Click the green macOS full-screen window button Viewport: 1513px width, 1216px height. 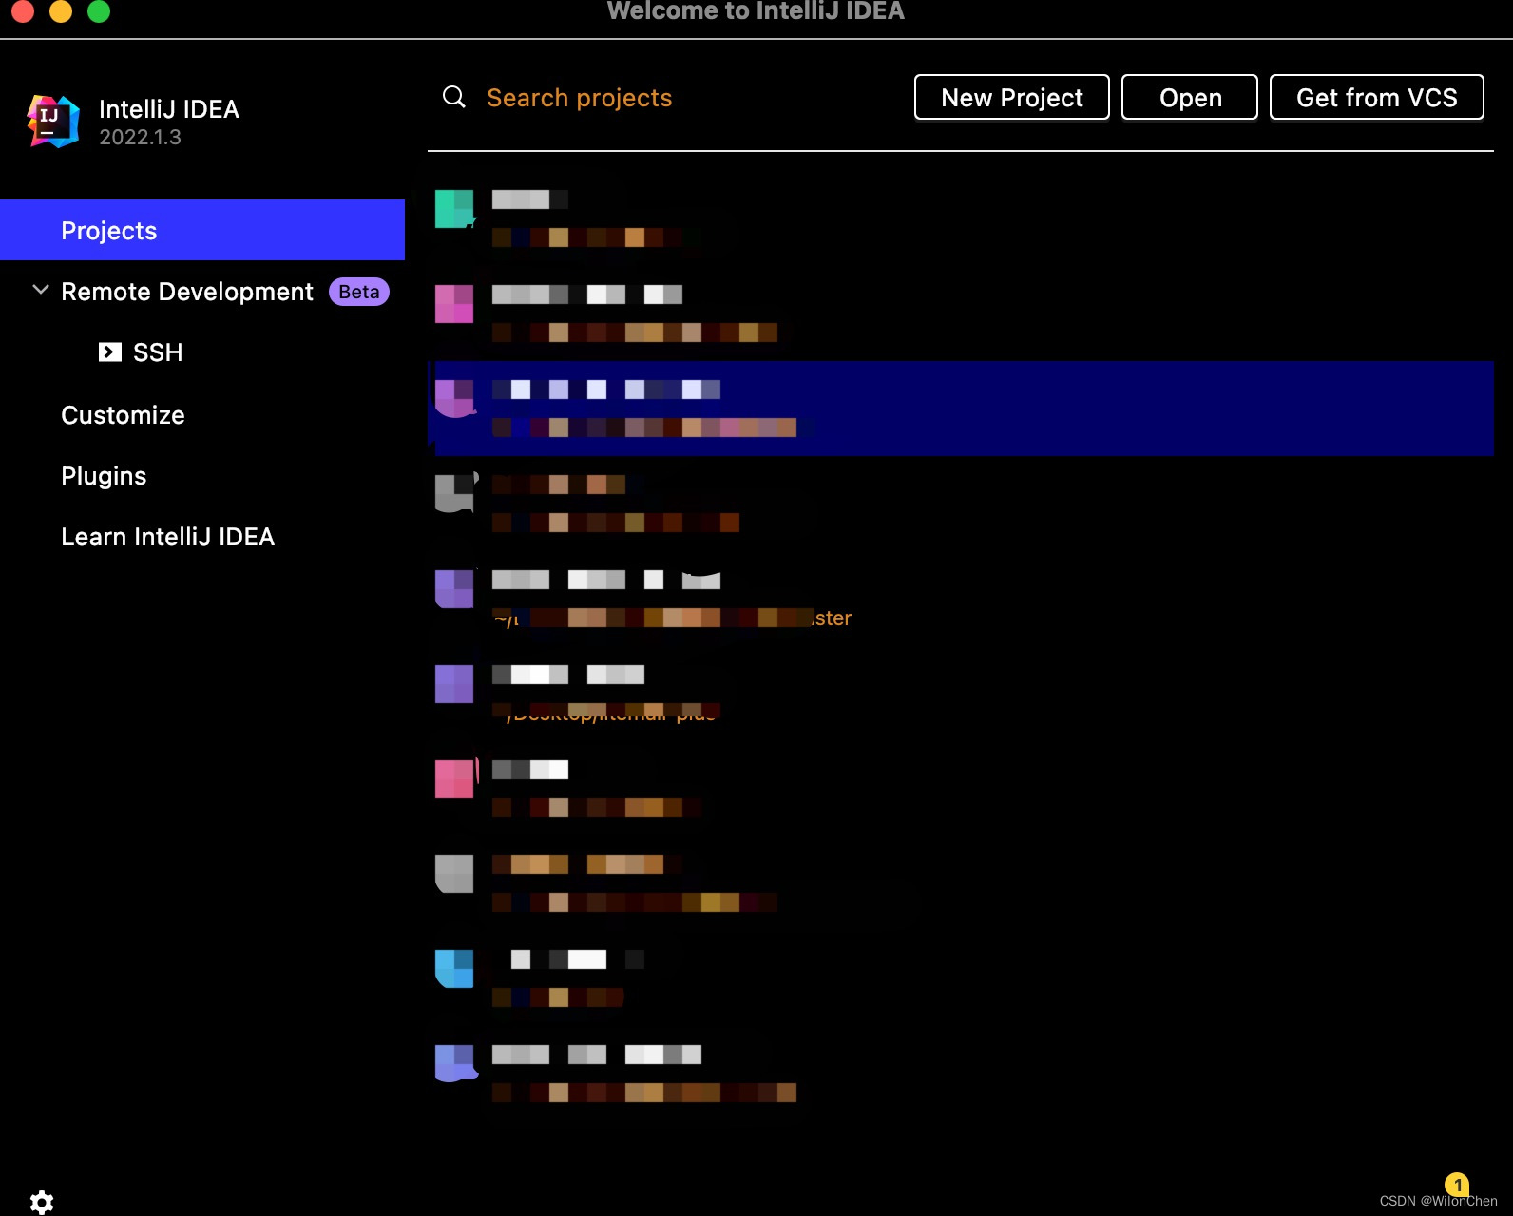pos(99,10)
